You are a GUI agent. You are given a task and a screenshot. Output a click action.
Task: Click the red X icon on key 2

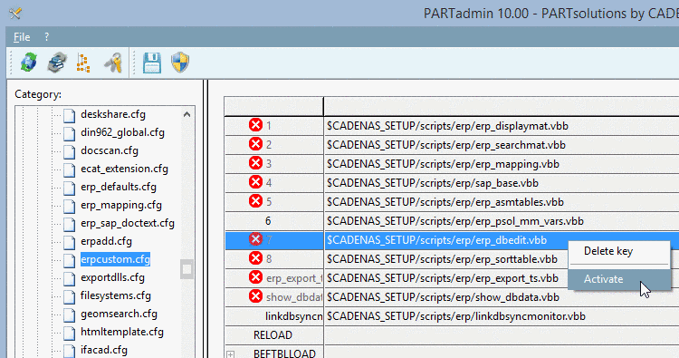click(x=255, y=144)
